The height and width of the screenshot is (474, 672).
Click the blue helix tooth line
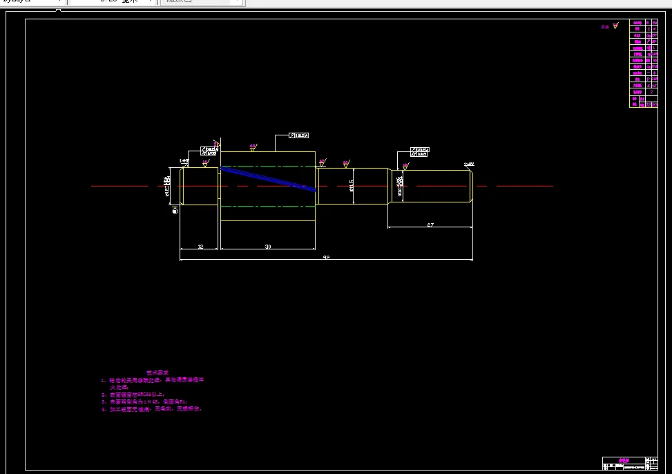click(268, 178)
